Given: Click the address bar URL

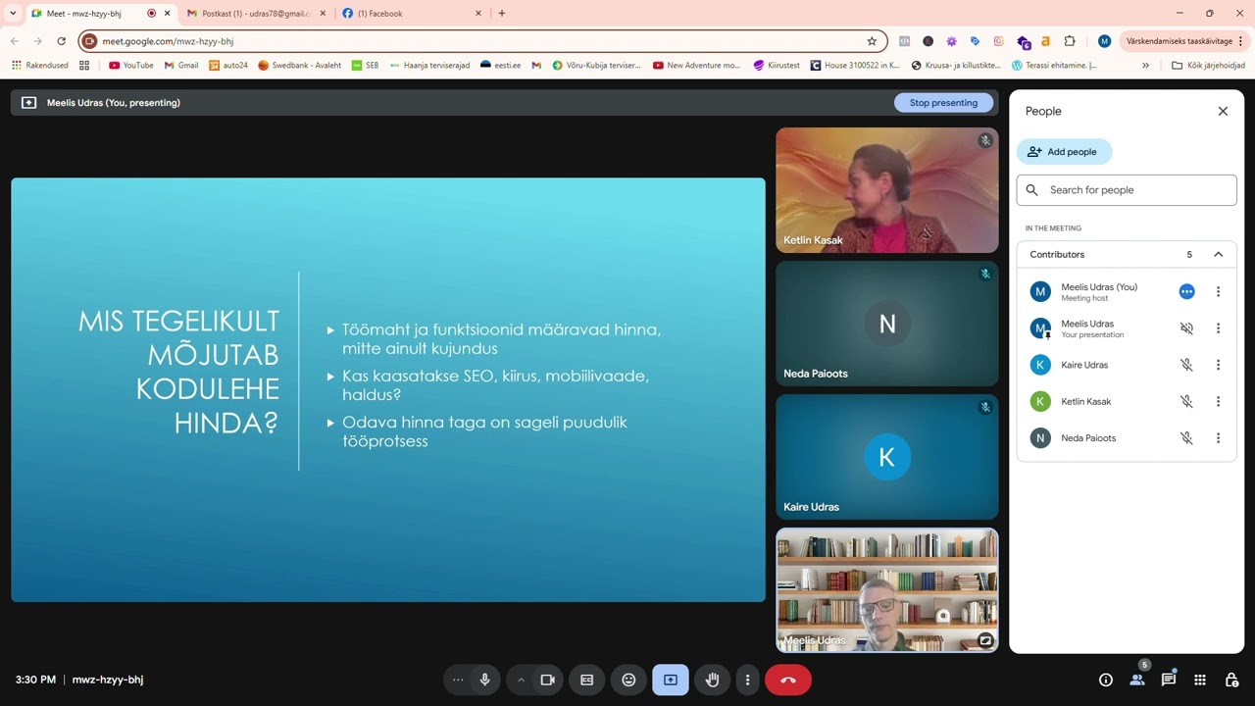Looking at the screenshot, I should point(168,41).
